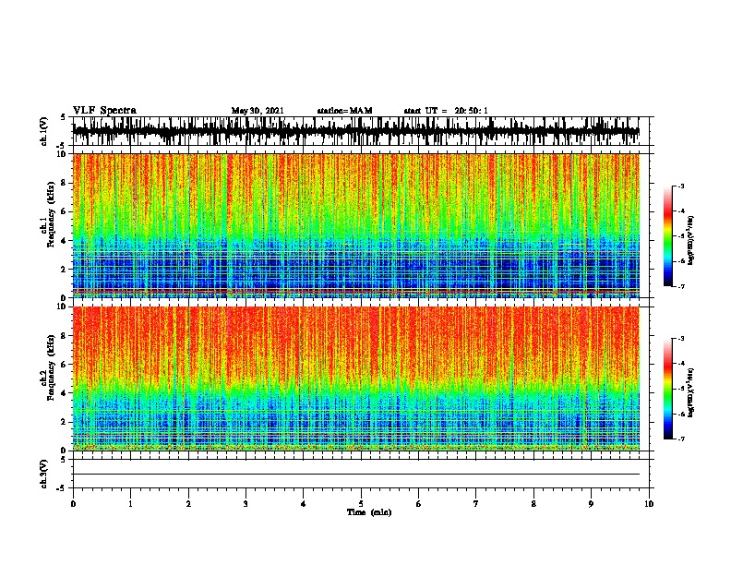Click the ch.2 color bar log(PSD) unit label
731x565 pixels.
coord(691,392)
